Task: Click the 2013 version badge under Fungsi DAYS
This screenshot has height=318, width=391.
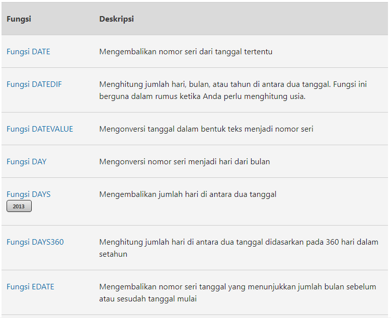Action: pyautogui.click(x=19, y=206)
